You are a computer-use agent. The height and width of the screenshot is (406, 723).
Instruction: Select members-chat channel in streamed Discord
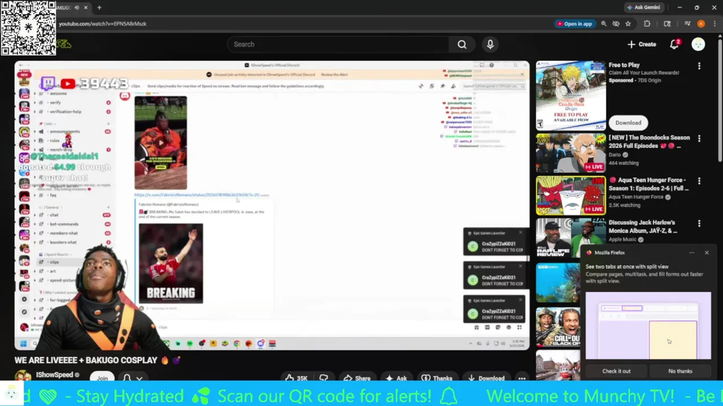coord(63,233)
